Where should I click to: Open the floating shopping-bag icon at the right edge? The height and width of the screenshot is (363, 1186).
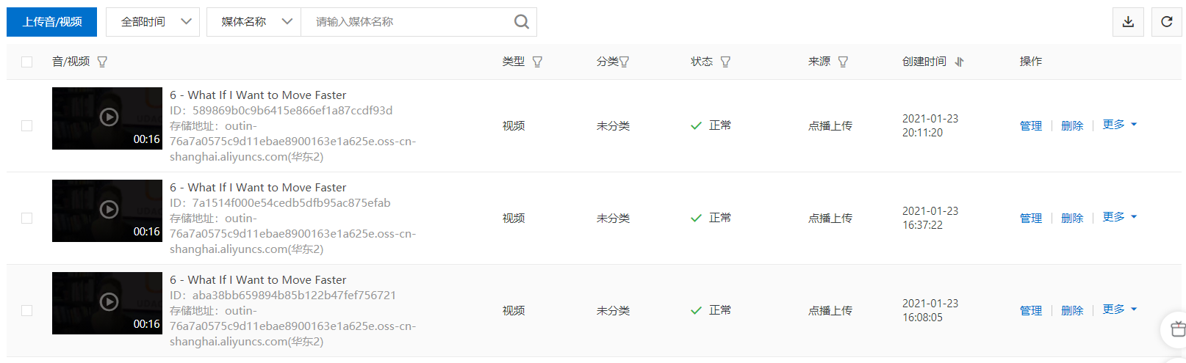point(1177,329)
